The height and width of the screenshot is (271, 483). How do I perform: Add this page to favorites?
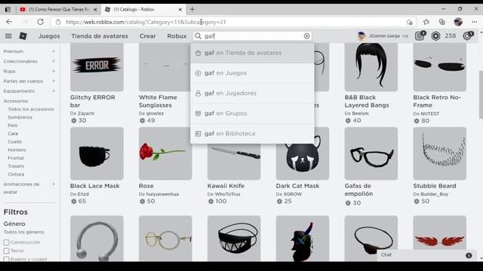(x=409, y=22)
